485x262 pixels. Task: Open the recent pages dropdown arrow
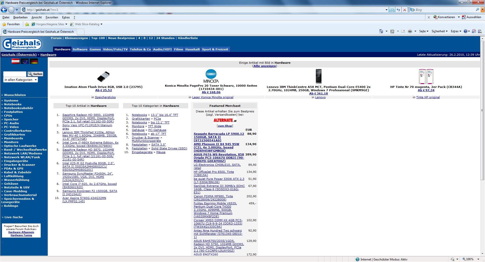pos(17,10)
